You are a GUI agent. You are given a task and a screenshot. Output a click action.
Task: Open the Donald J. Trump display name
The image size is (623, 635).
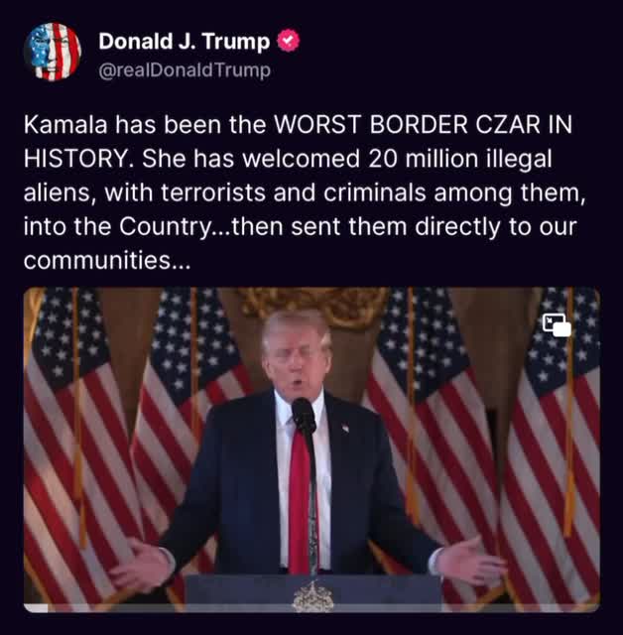pos(185,41)
